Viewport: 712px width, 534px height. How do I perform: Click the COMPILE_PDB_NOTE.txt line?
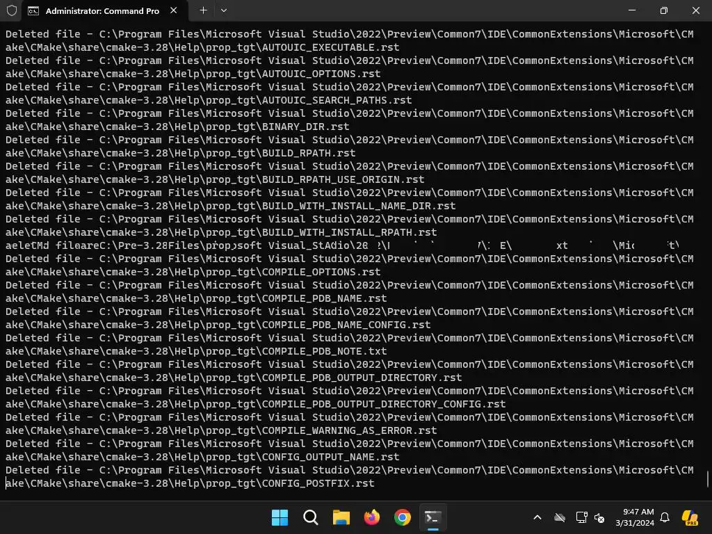coord(196,351)
